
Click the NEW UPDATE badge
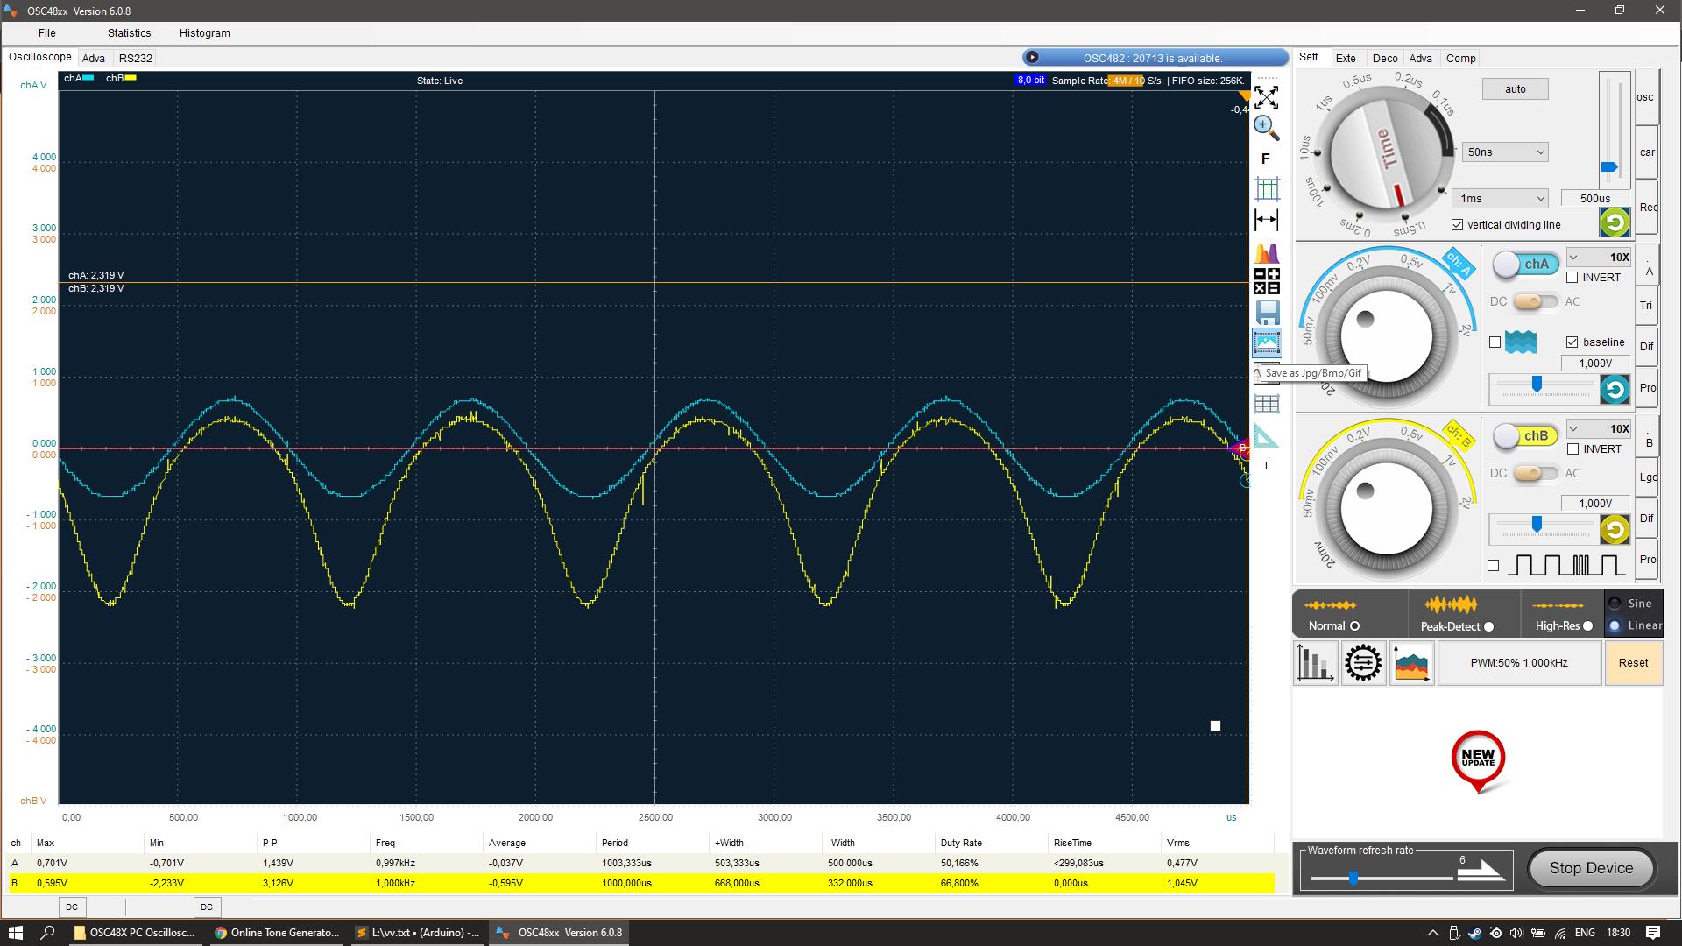1479,760
